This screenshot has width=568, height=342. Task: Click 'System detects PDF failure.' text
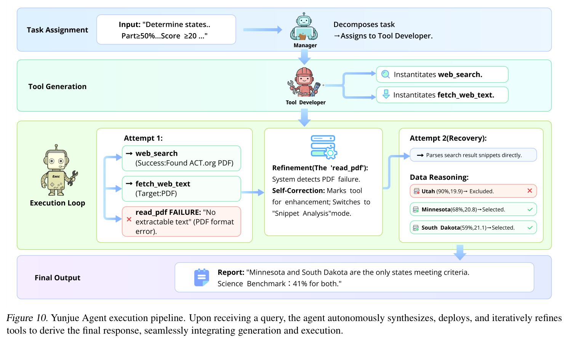point(316,179)
